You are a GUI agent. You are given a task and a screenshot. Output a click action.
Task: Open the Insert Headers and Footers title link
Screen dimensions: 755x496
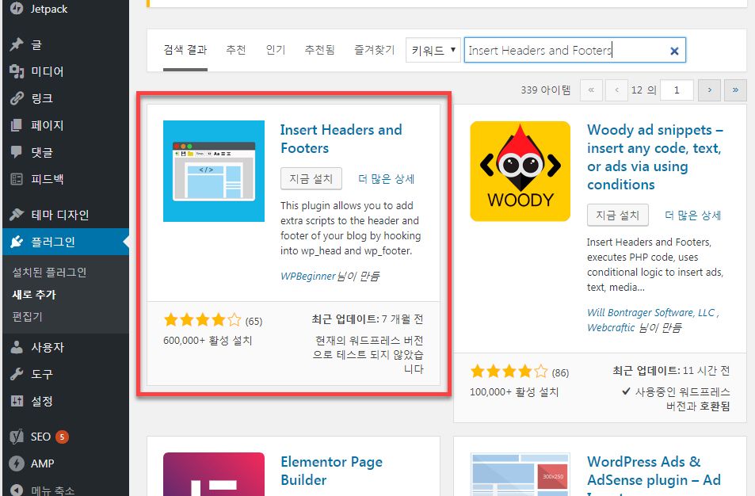coord(341,139)
